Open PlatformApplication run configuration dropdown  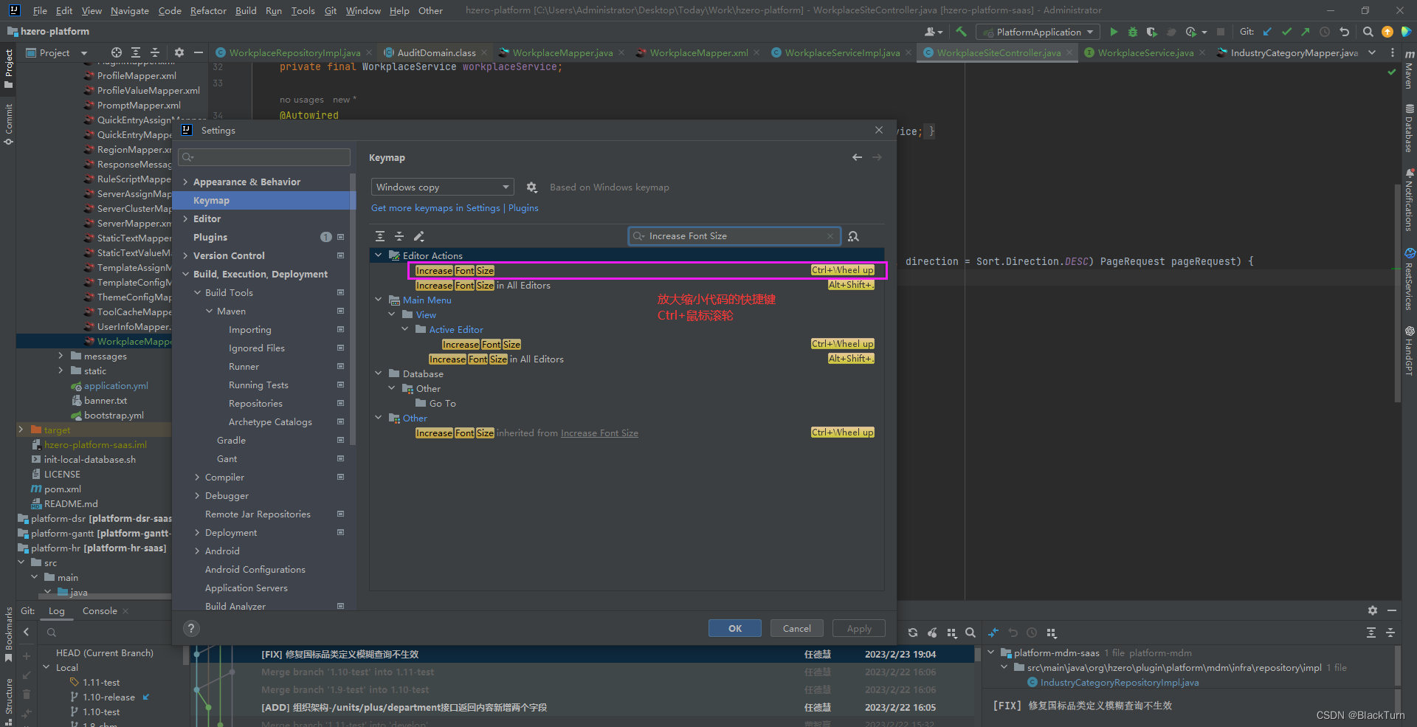(x=1038, y=32)
